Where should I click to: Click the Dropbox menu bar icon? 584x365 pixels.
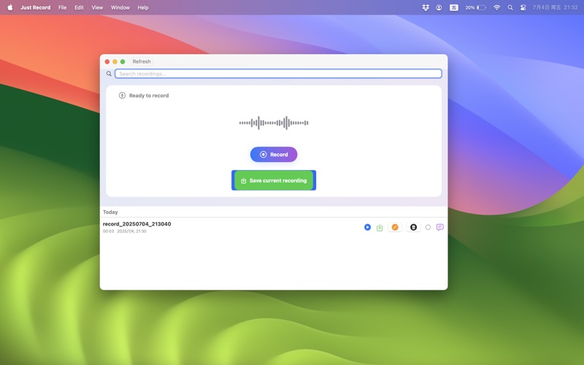click(x=426, y=7)
